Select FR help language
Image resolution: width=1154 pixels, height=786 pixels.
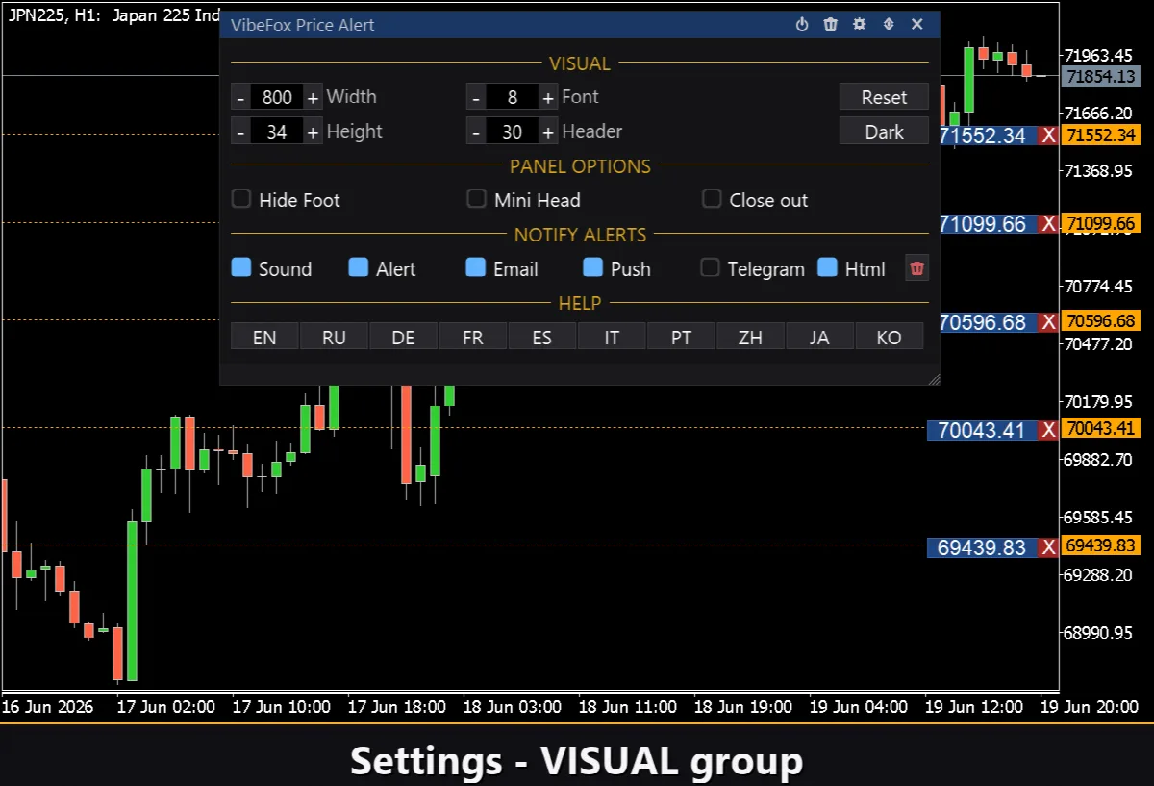coord(473,337)
